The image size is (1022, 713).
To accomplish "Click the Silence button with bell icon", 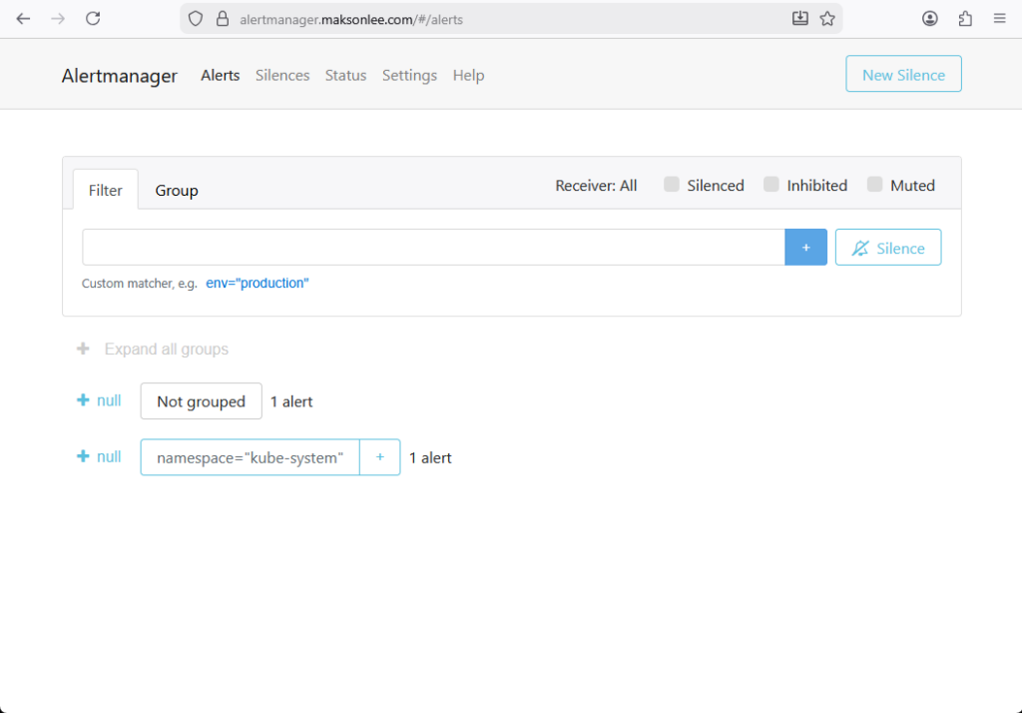I will pyautogui.click(x=887, y=248).
